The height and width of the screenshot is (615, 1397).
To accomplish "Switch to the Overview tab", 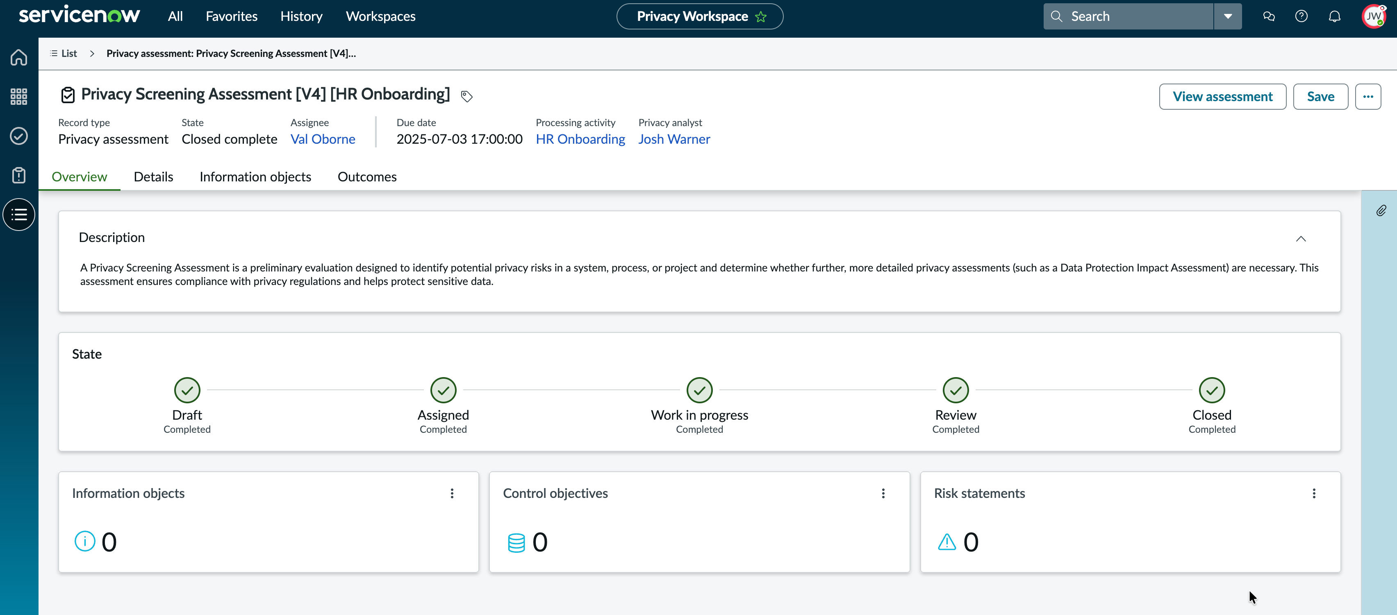I will tap(79, 176).
